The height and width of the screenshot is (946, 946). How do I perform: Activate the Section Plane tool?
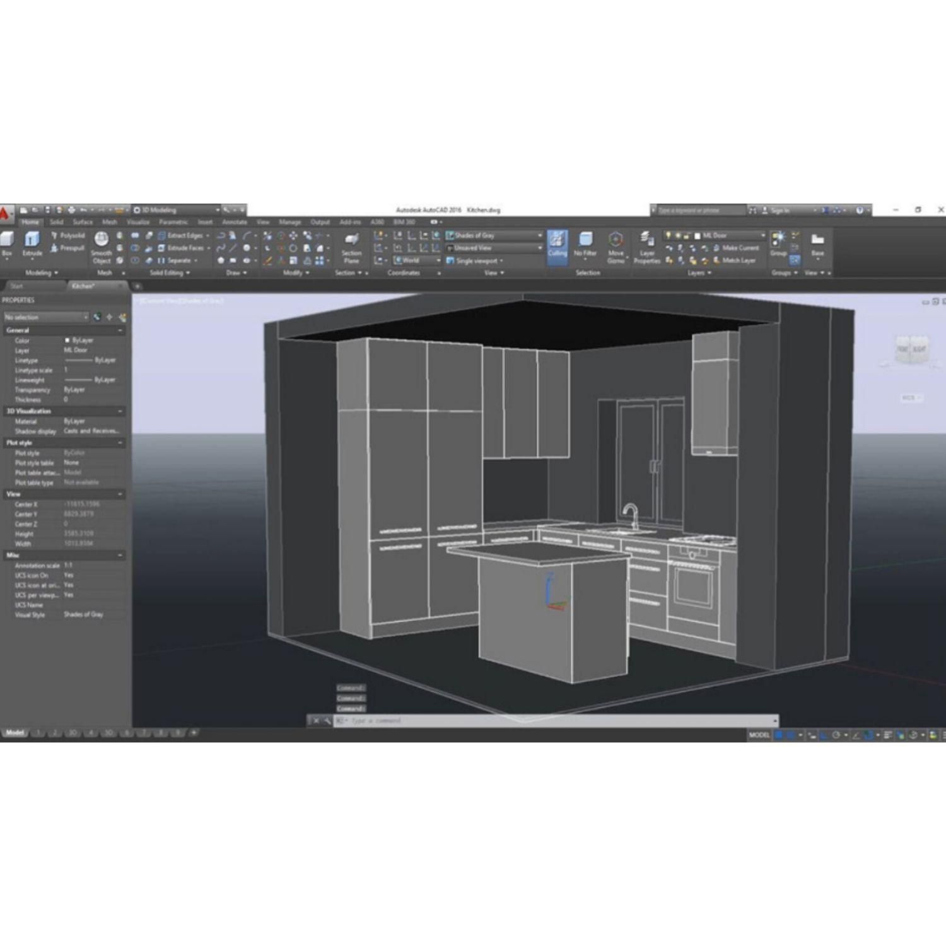pyautogui.click(x=351, y=247)
